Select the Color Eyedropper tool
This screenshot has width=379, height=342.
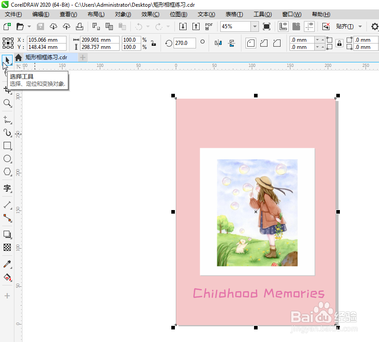tap(7, 264)
